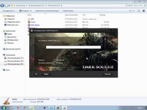Viewport: 147px width, 110px height.
Task: Click the Dark Souls II installer progress bar
Action: [73, 47]
